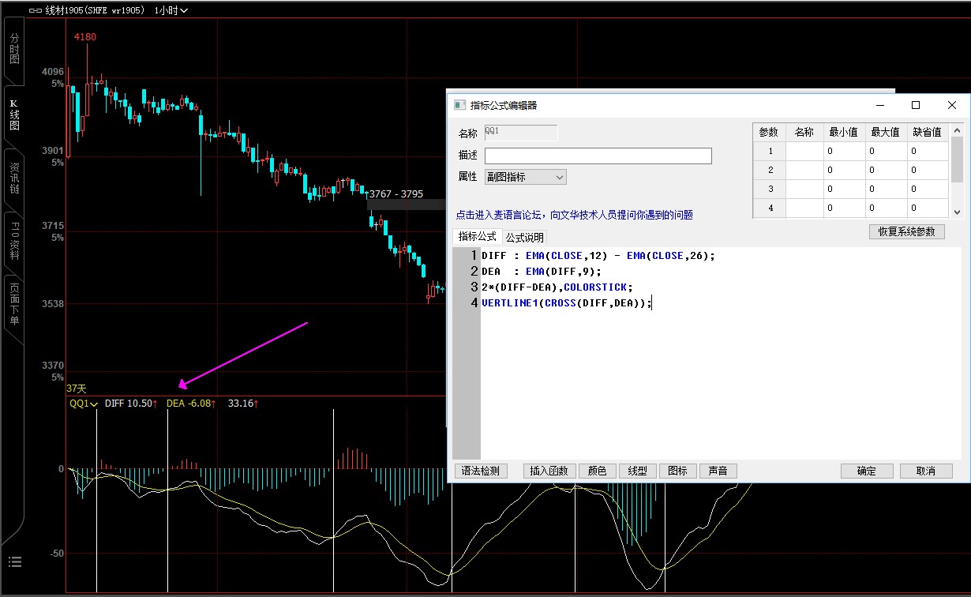Open the 资讯链 sidebar tab
971x597 pixels.
click(x=14, y=178)
